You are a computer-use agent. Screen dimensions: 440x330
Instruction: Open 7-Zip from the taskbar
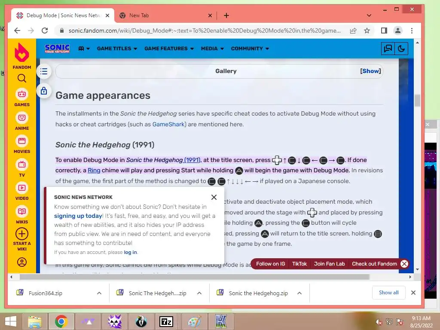point(166,321)
